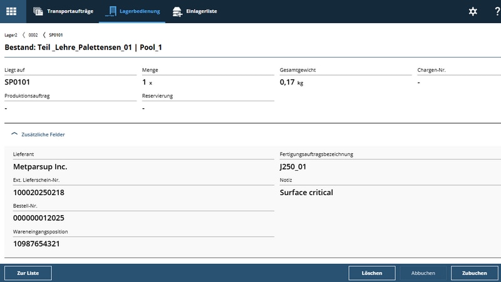Click the Löschen button
The width and height of the screenshot is (501, 282).
pyautogui.click(x=372, y=273)
